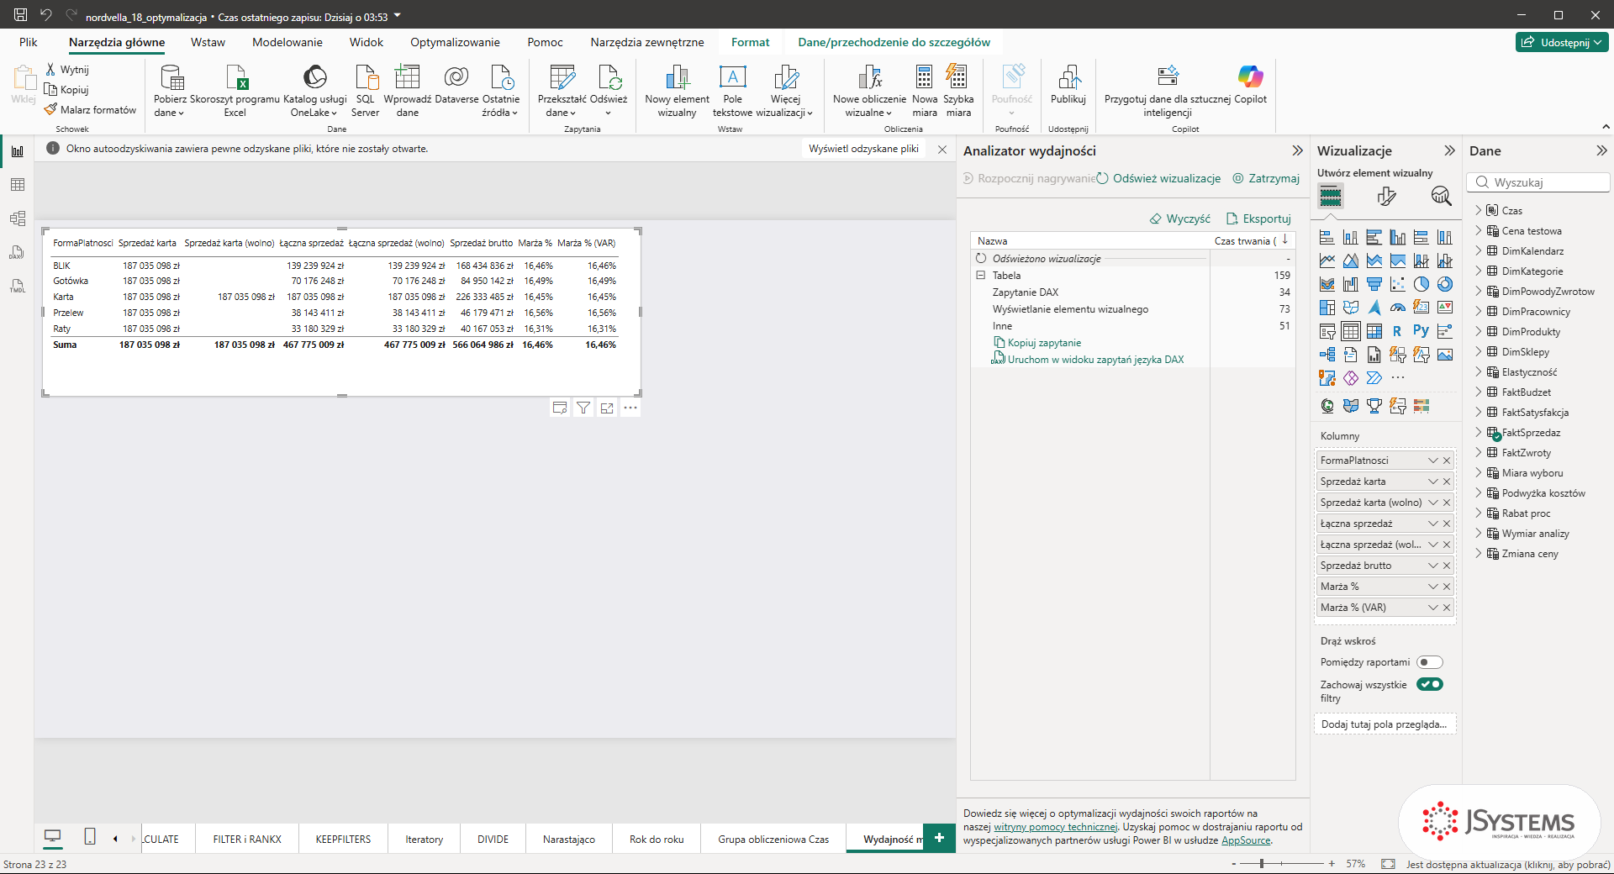Click Nowa miara in ribbon
This screenshot has width=1614, height=874.
925,91
